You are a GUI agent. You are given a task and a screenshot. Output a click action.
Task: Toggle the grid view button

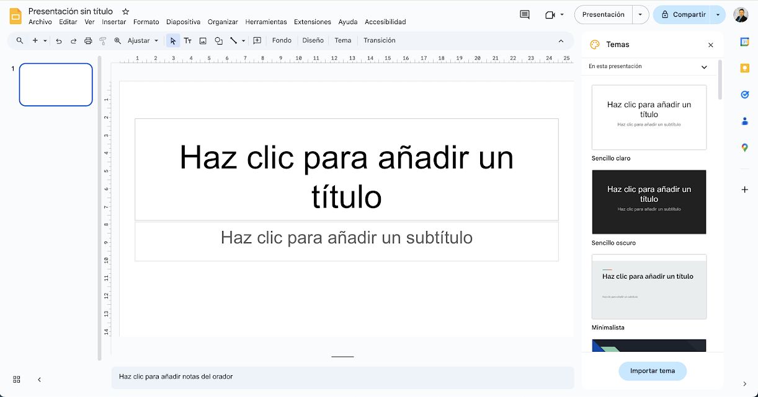(17, 379)
